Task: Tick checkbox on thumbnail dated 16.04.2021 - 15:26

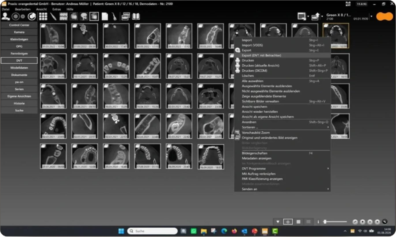Action: point(138,86)
